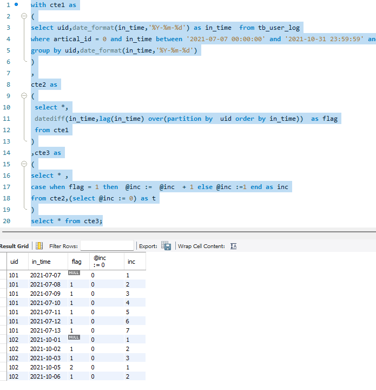376x390 pixels.
Task: Toggle form editor grid icon beside Result Grid
Action: [x=39, y=246]
